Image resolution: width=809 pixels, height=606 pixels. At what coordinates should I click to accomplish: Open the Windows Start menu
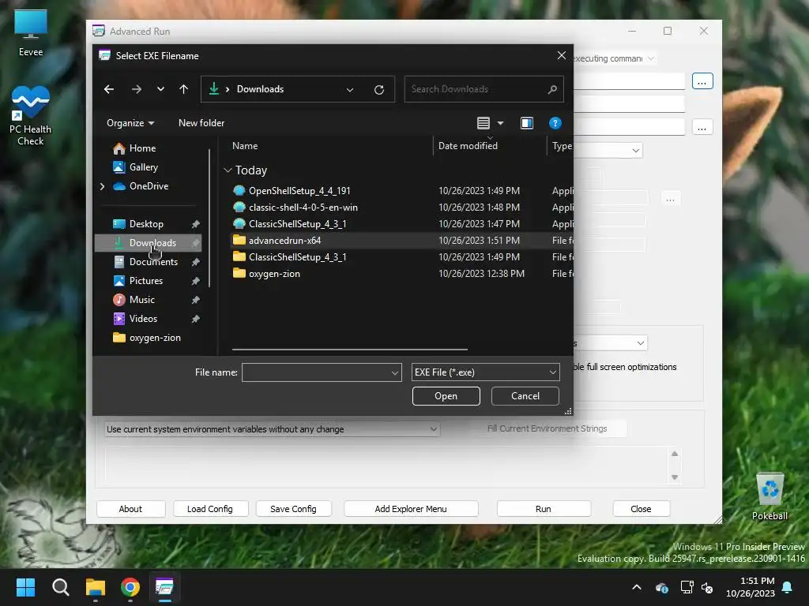click(x=25, y=587)
